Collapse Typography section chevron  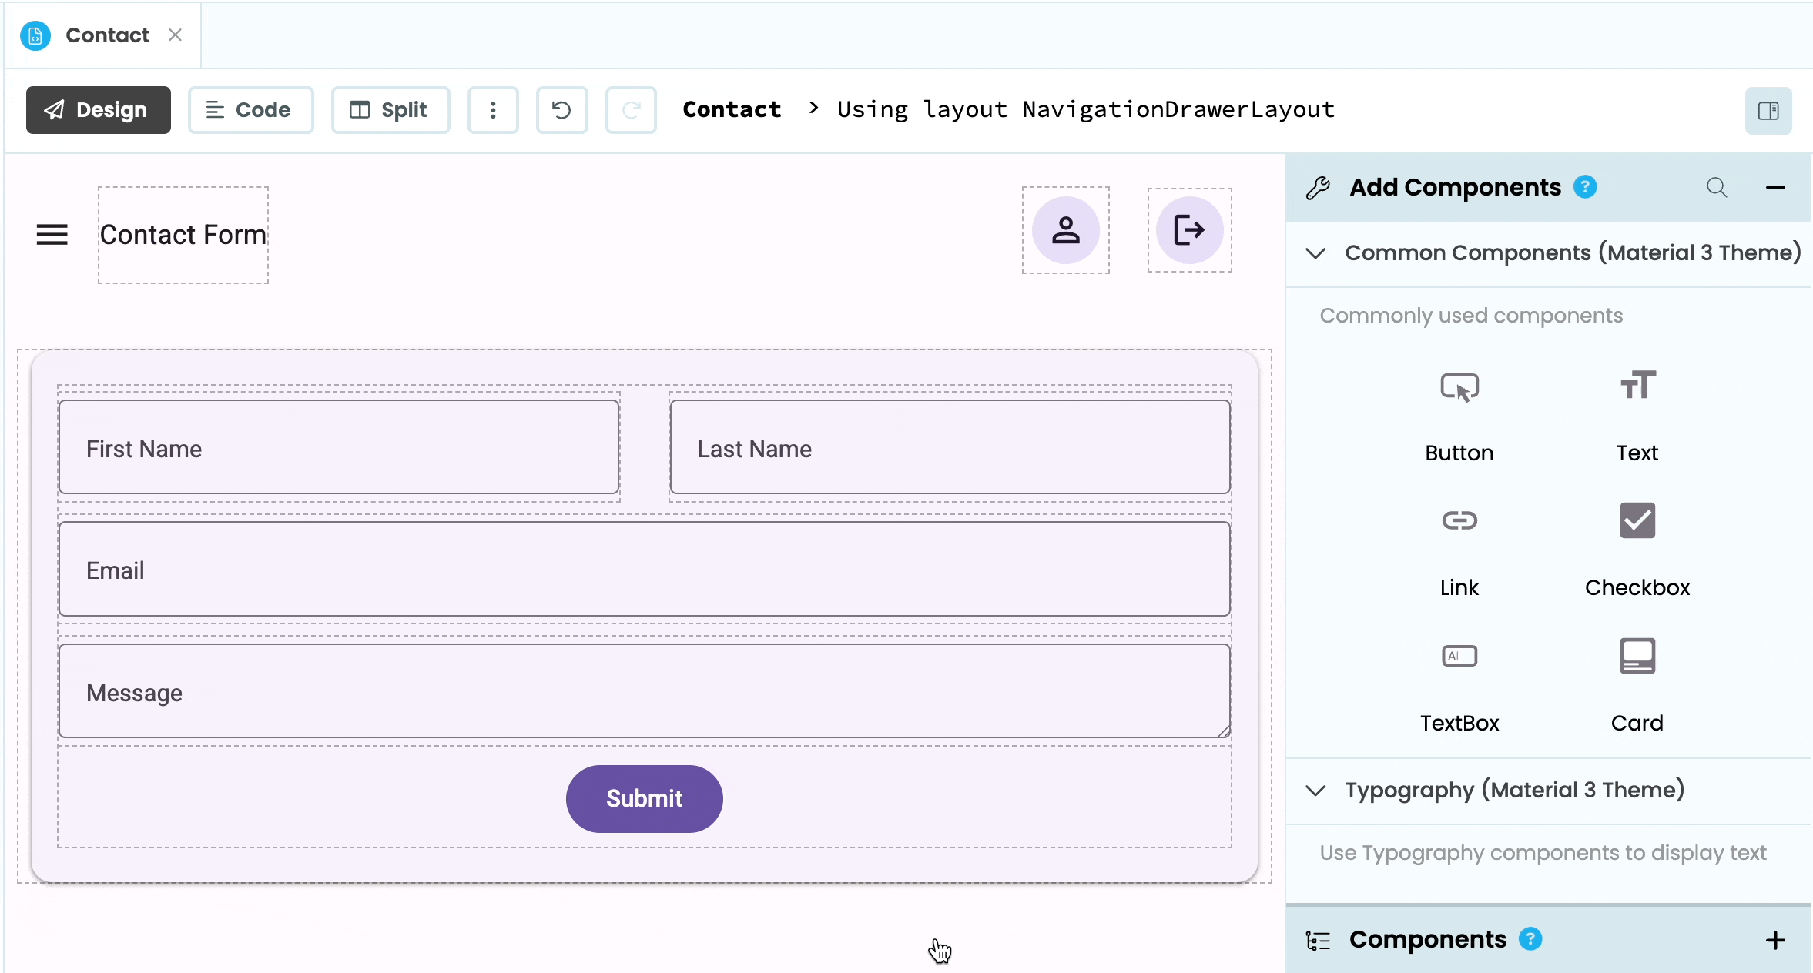click(x=1316, y=790)
